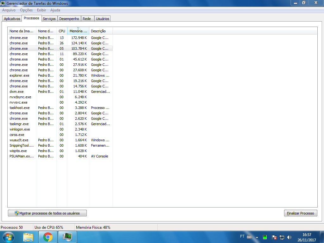Select the nvxdsync.exe process
The height and width of the screenshot is (243, 324).
click(x=60, y=97)
